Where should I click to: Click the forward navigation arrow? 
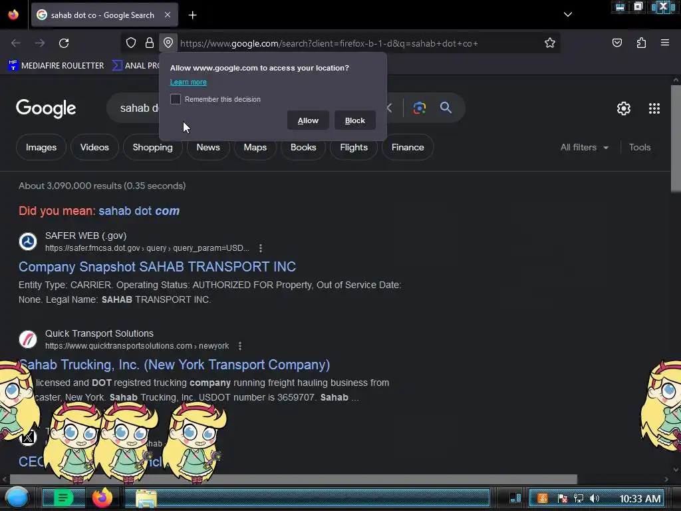(40, 43)
